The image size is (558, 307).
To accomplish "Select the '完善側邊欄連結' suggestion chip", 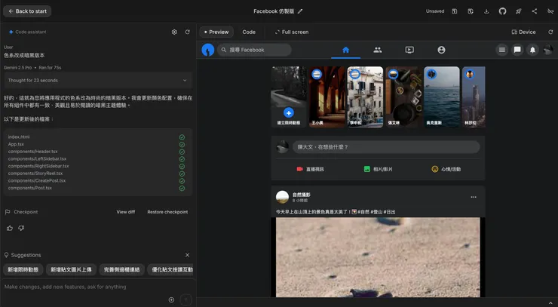I will (121, 269).
